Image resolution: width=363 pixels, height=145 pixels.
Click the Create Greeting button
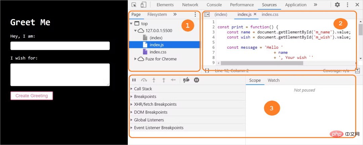pyautogui.click(x=32, y=96)
